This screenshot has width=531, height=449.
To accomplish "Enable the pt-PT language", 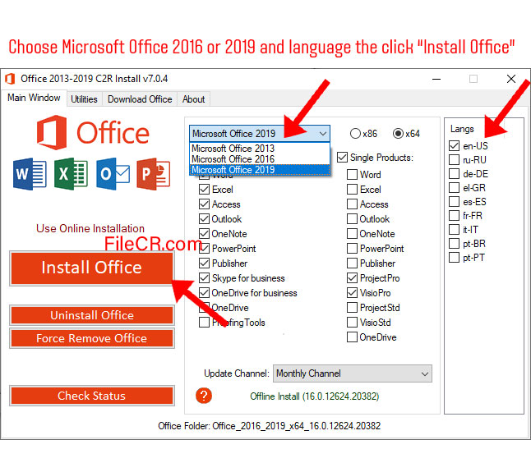I will click(454, 258).
